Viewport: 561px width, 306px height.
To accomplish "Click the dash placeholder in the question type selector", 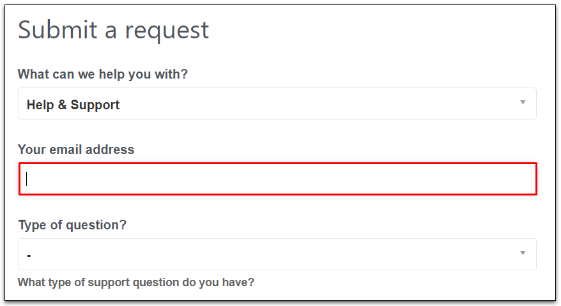I will pos(29,256).
